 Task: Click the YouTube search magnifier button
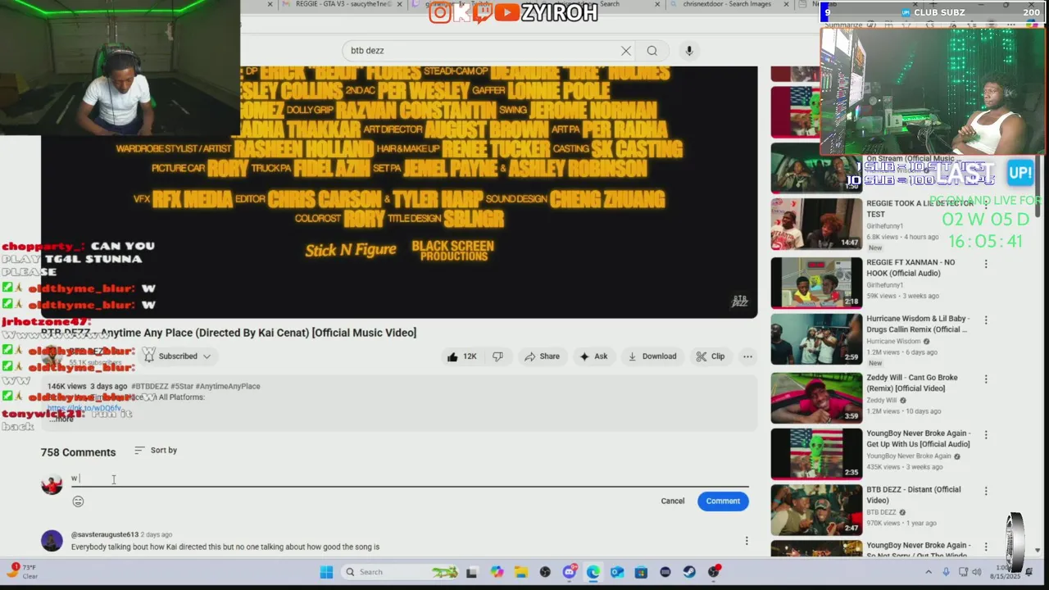(652, 51)
